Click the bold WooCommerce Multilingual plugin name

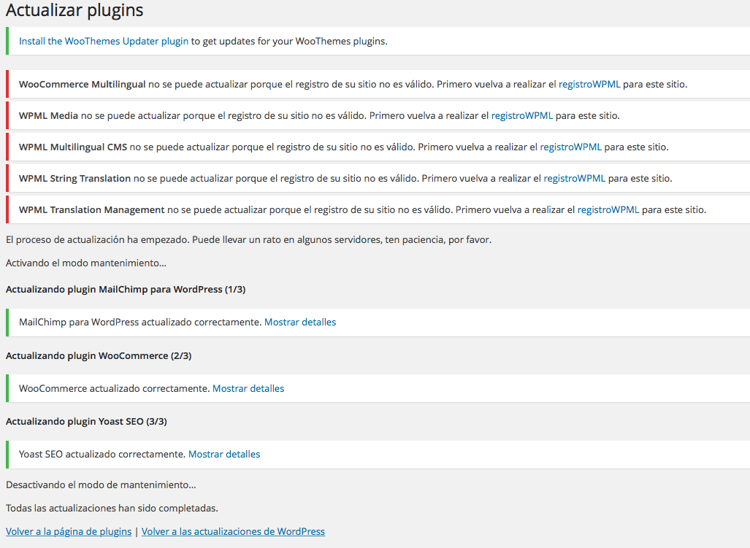[x=83, y=84]
